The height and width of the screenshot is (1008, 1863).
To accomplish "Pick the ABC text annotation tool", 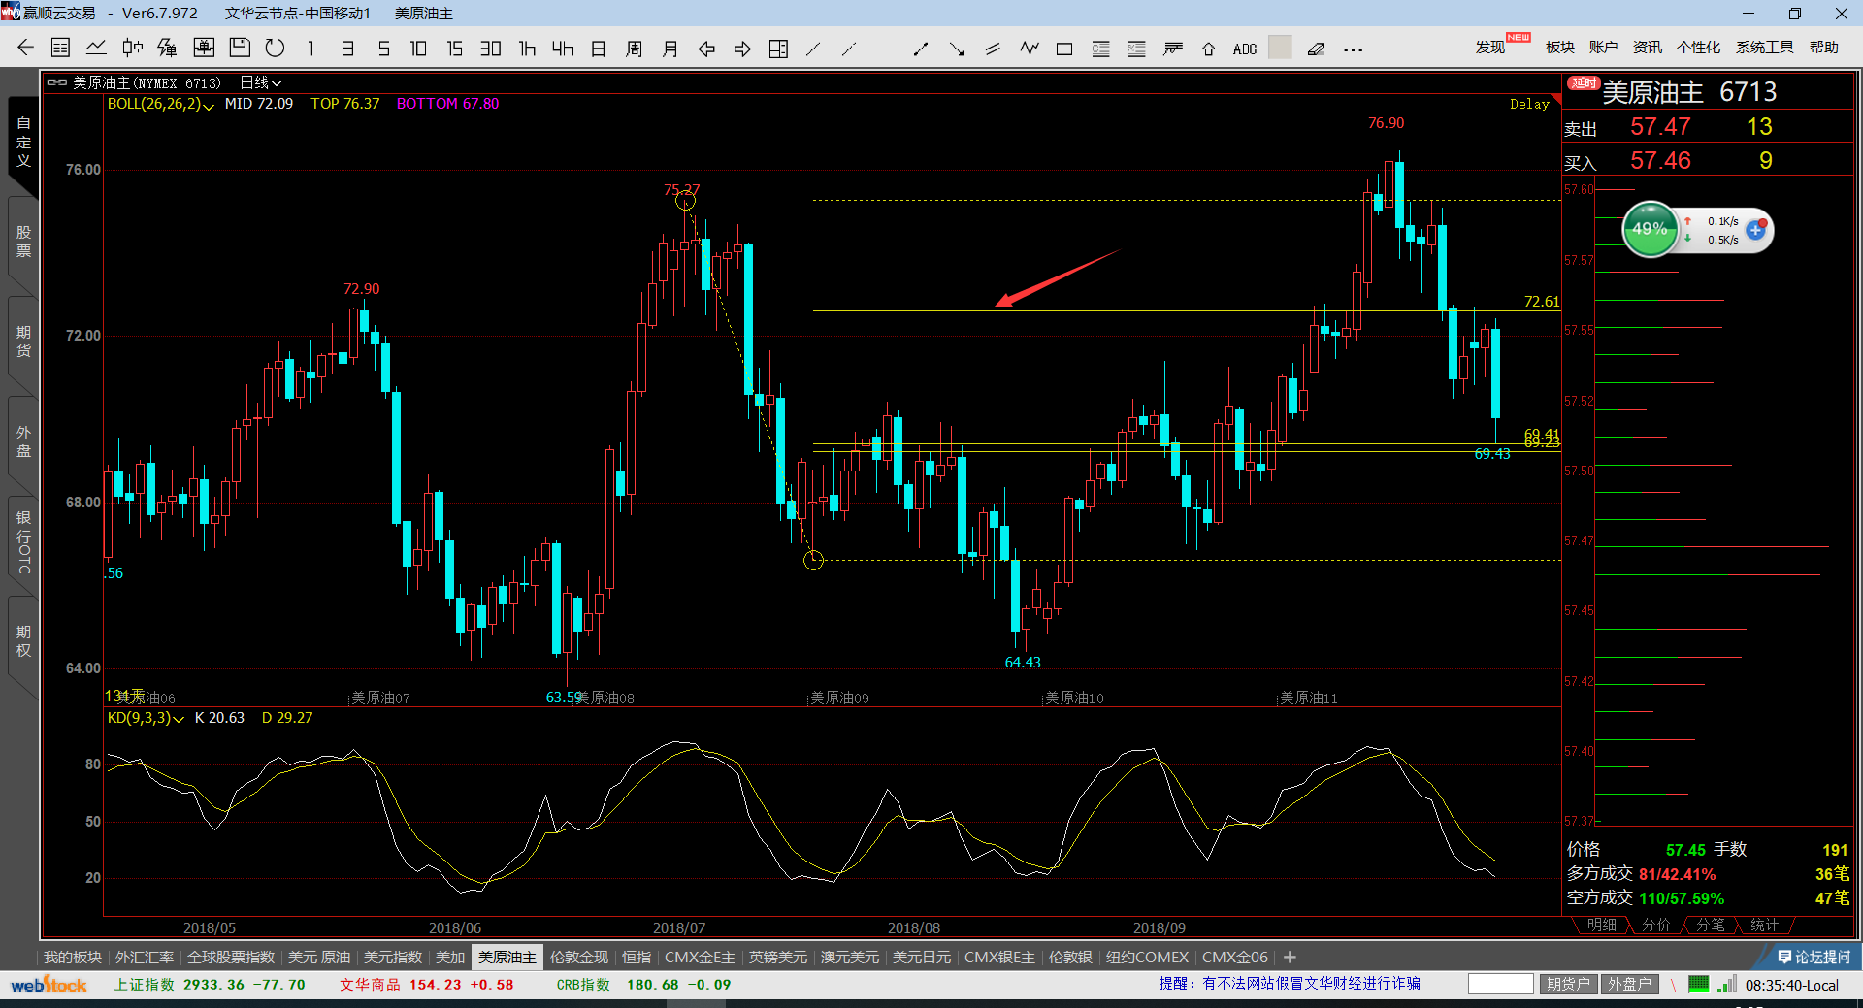I will click(1244, 49).
